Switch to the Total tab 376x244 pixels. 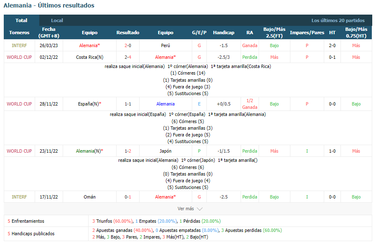[x=21, y=20]
